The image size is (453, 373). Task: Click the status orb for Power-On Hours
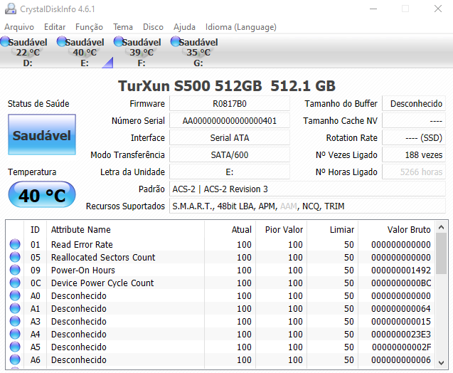pyautogui.click(x=15, y=270)
